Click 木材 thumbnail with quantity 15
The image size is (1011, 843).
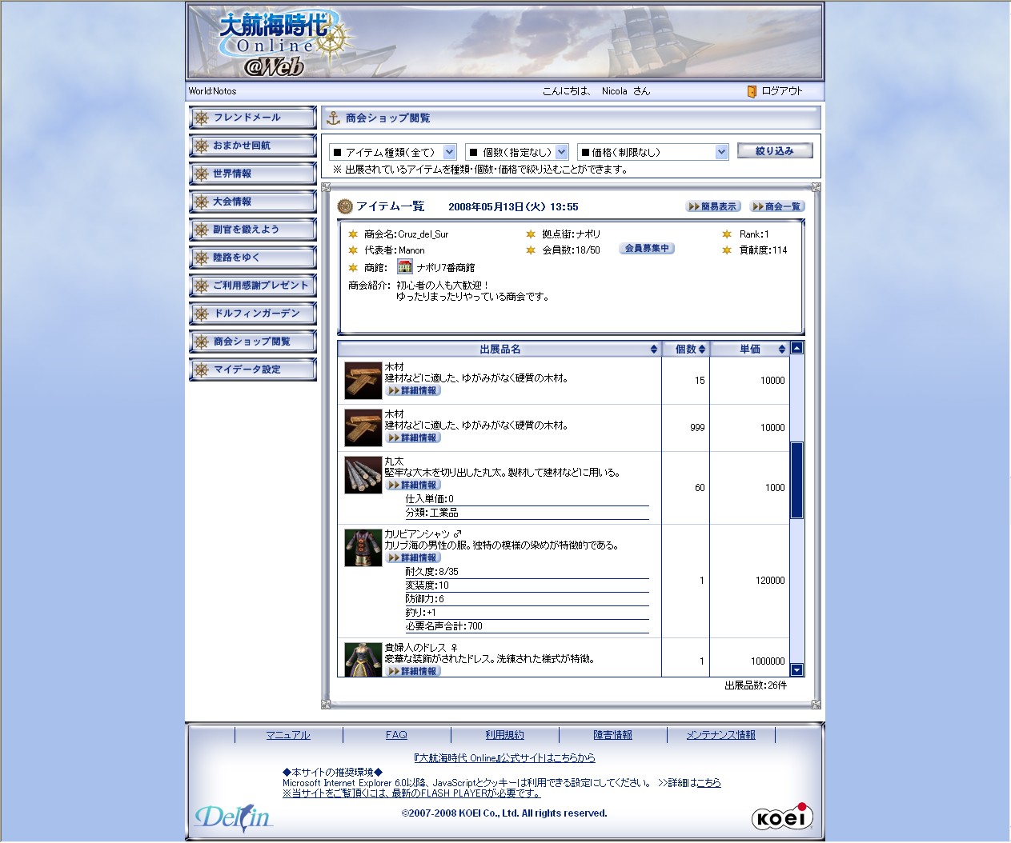(x=363, y=381)
